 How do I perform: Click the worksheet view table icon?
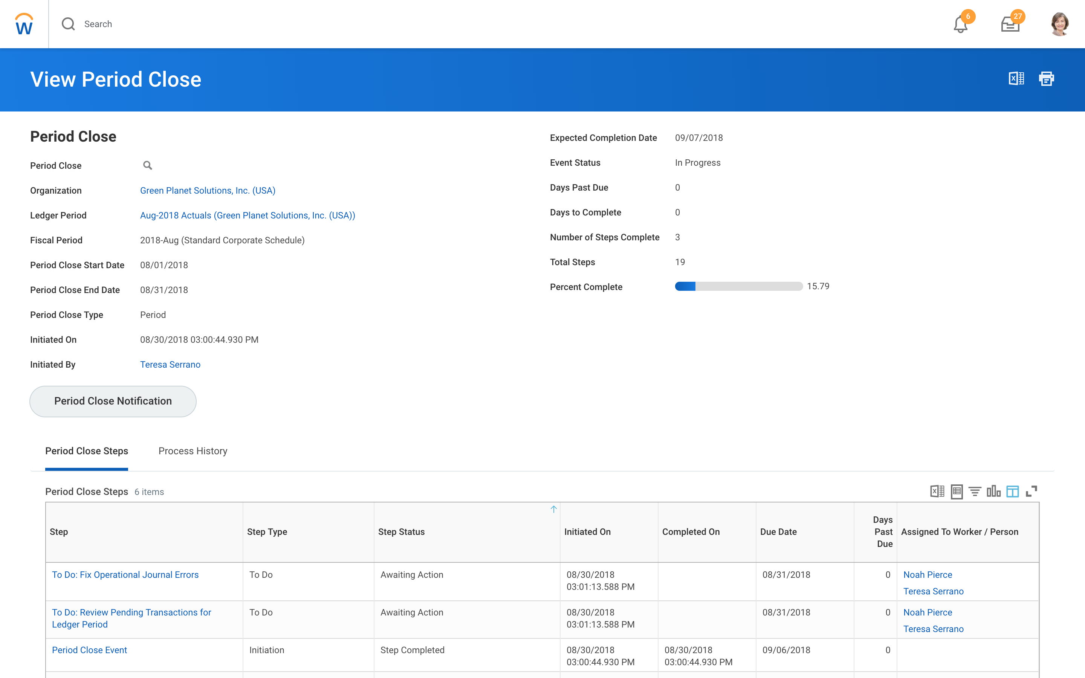point(956,492)
